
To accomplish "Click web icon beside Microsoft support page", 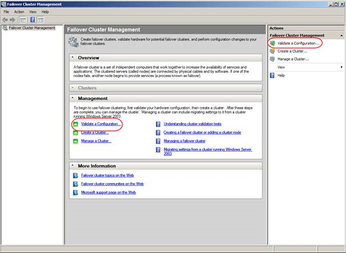I will click(75, 193).
